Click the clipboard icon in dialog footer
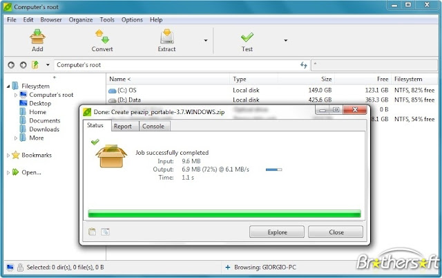 (x=92, y=232)
